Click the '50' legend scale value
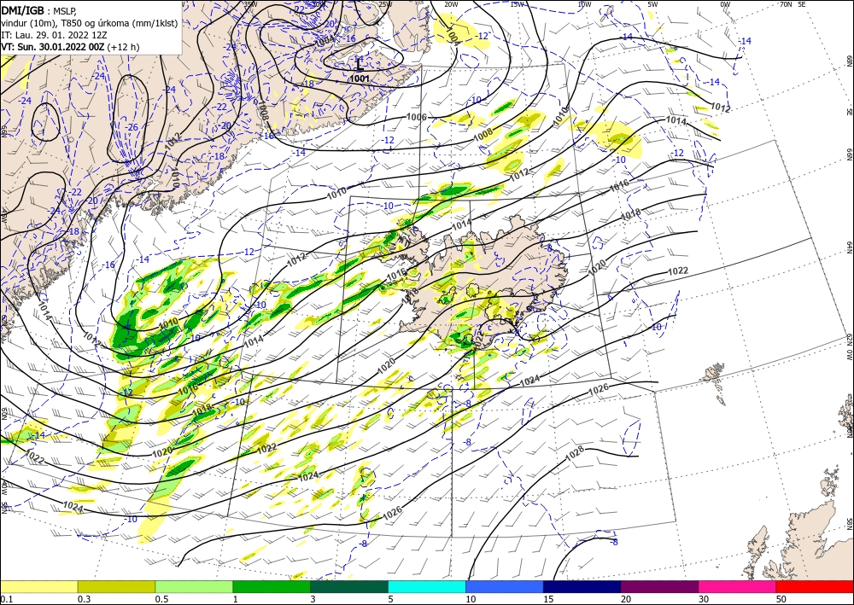This screenshot has width=854, height=605. [x=781, y=599]
